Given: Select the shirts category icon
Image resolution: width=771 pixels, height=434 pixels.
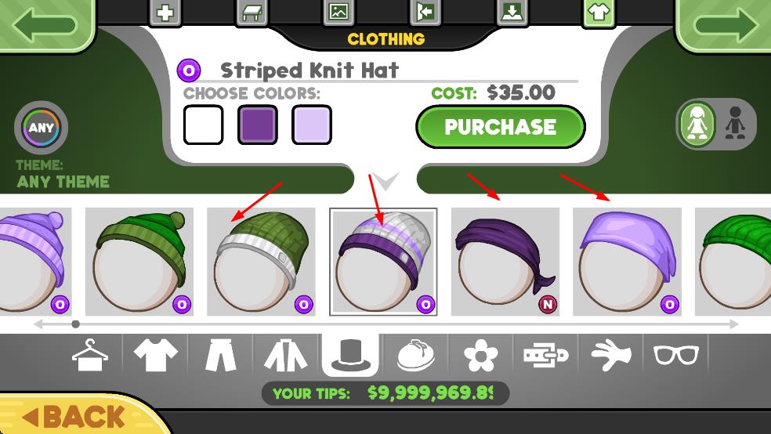Looking at the screenshot, I should tap(155, 356).
